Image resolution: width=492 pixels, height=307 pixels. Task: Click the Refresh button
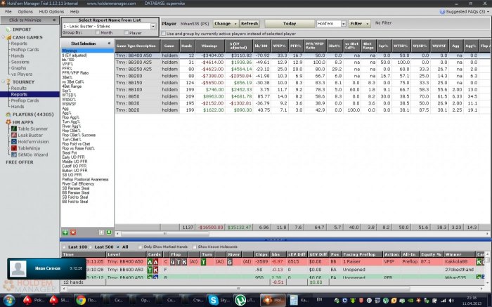point(250,23)
